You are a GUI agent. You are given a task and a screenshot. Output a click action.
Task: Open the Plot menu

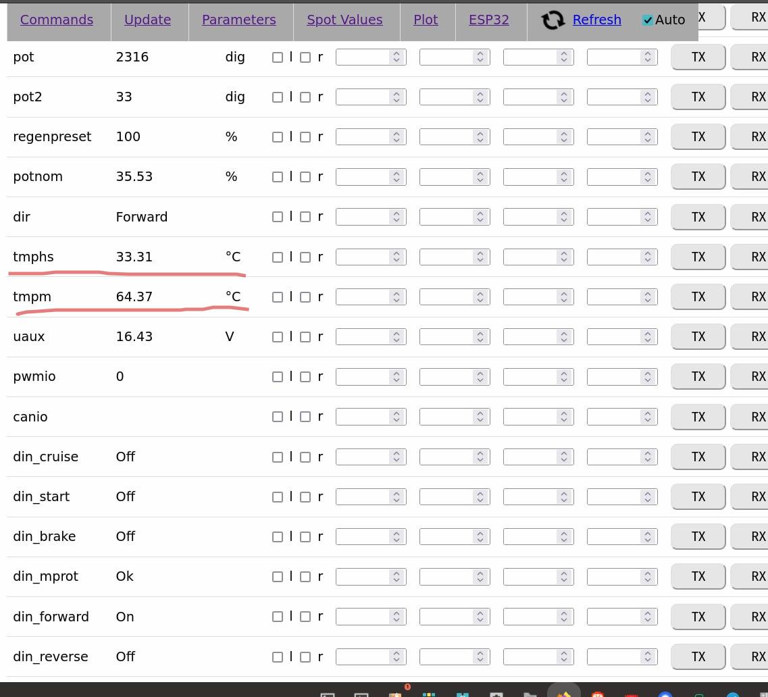(x=426, y=20)
